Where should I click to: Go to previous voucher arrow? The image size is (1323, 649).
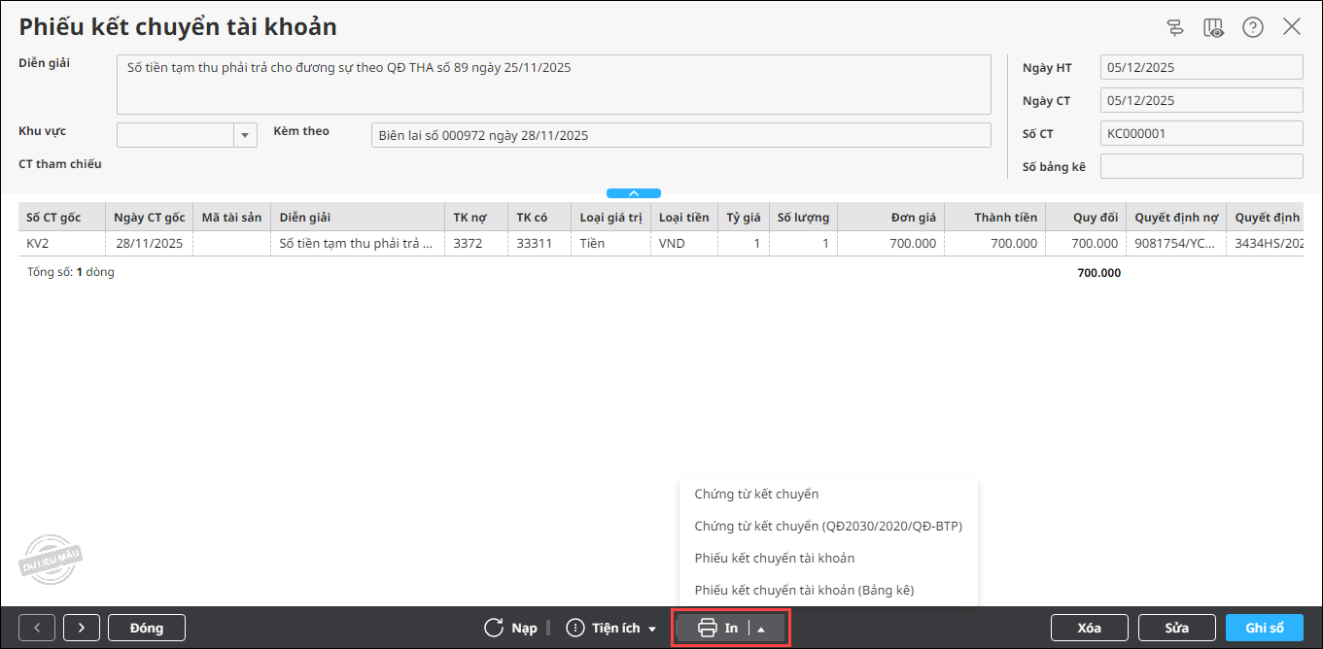37,628
